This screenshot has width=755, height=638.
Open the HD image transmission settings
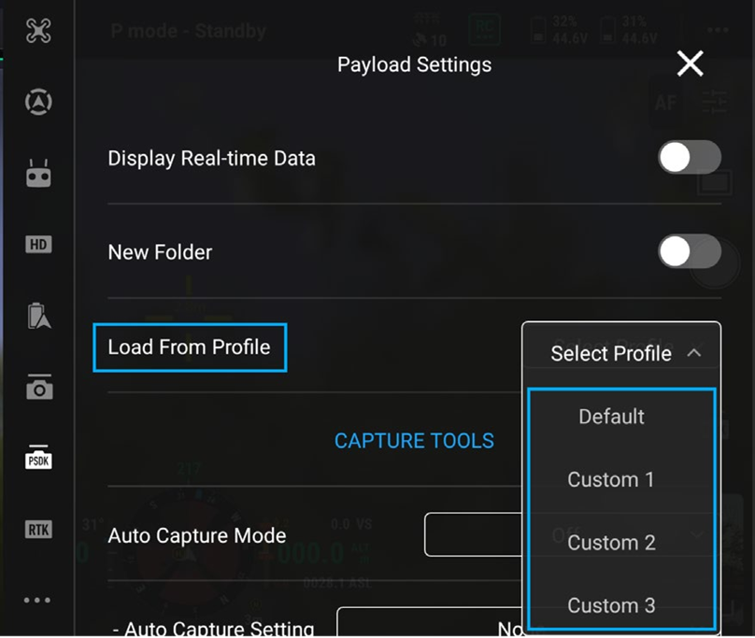[38, 245]
